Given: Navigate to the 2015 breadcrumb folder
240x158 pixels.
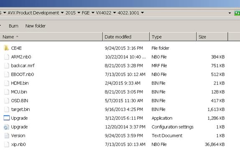Looking at the screenshot, I should [x=71, y=13].
